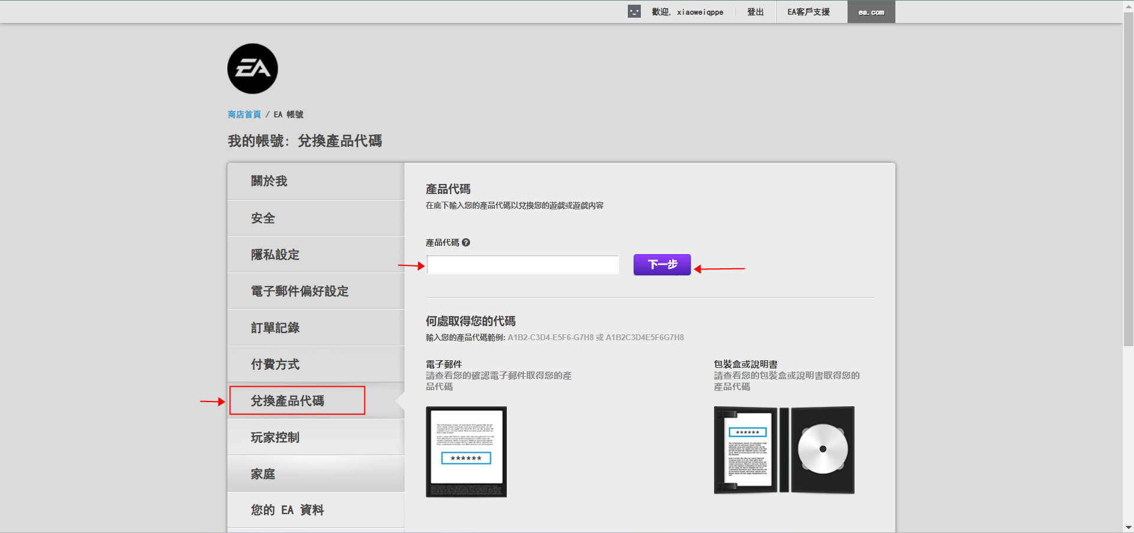
Task: Open 您的 EA 資料 in the sidebar
Action: (x=315, y=510)
